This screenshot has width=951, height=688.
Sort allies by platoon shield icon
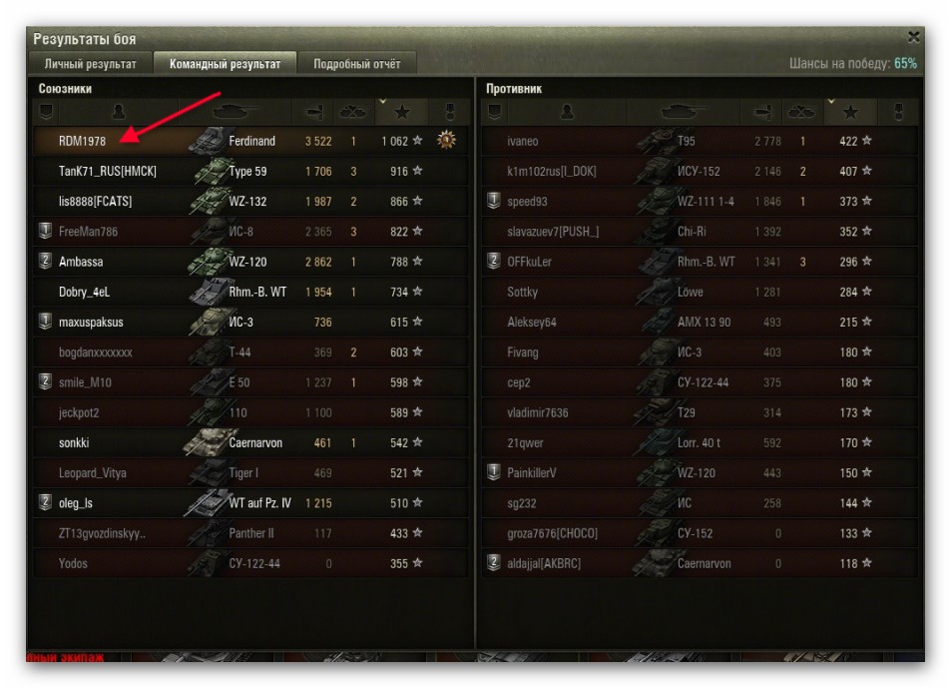(46, 112)
